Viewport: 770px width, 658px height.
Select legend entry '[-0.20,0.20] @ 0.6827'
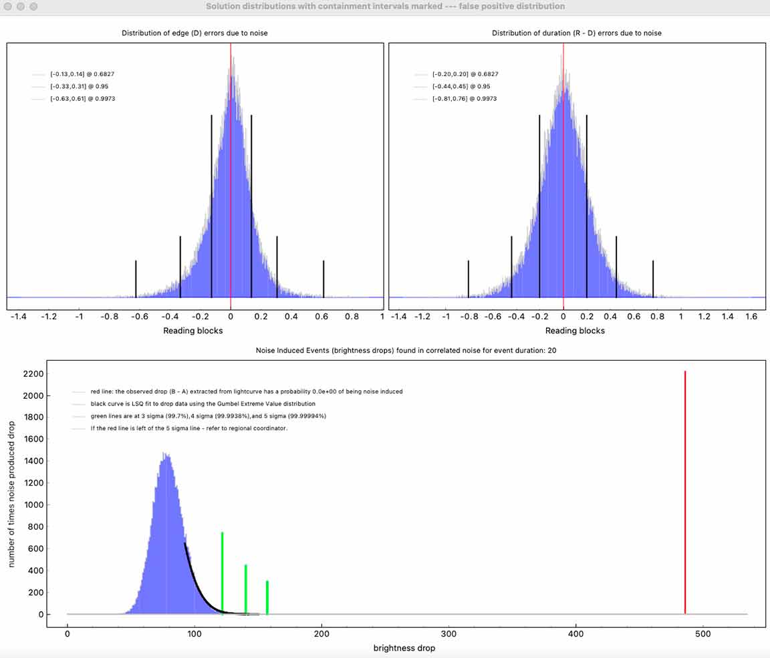pos(465,74)
